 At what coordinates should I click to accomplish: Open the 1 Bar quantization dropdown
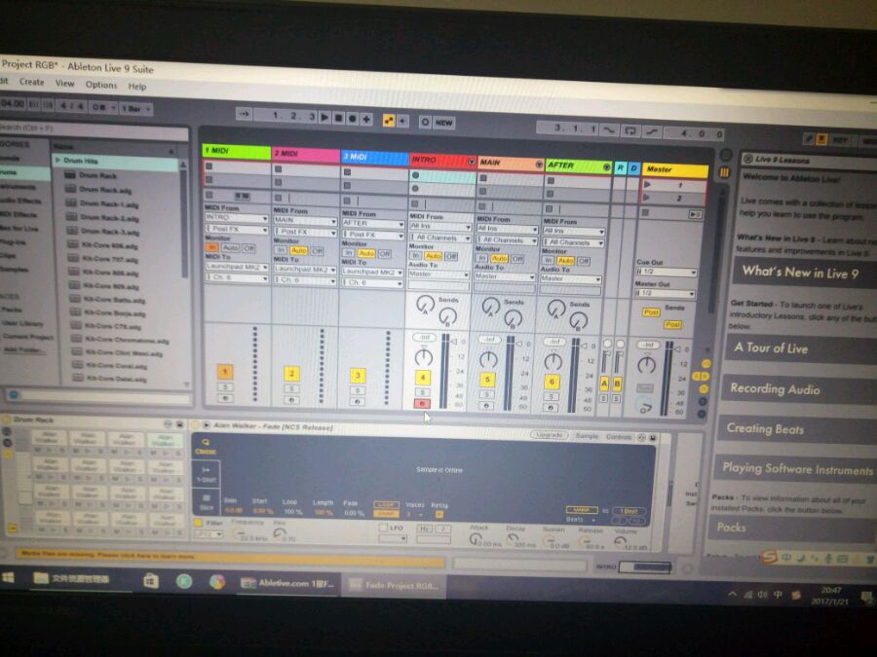point(135,108)
